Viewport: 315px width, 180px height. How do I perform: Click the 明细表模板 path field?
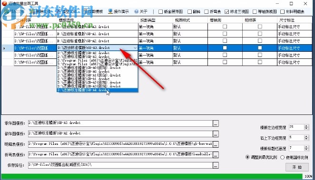tap(120, 144)
